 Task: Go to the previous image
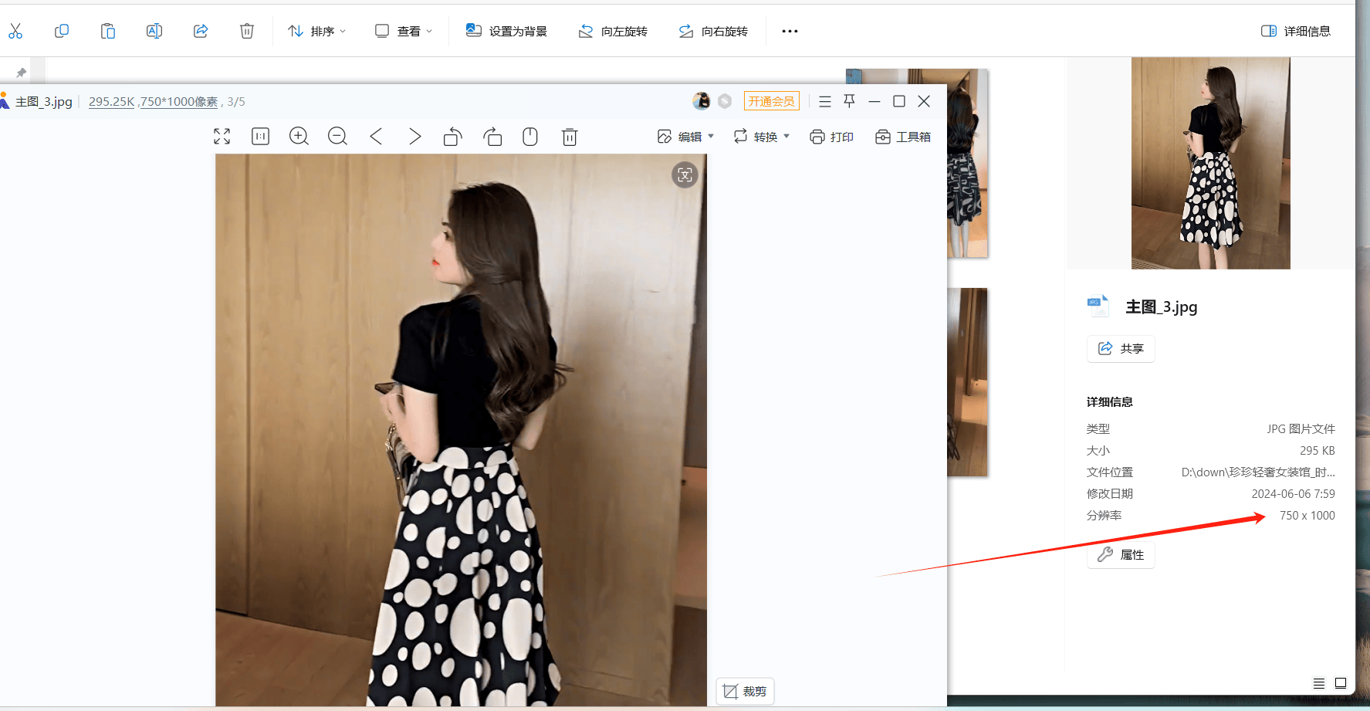[376, 137]
